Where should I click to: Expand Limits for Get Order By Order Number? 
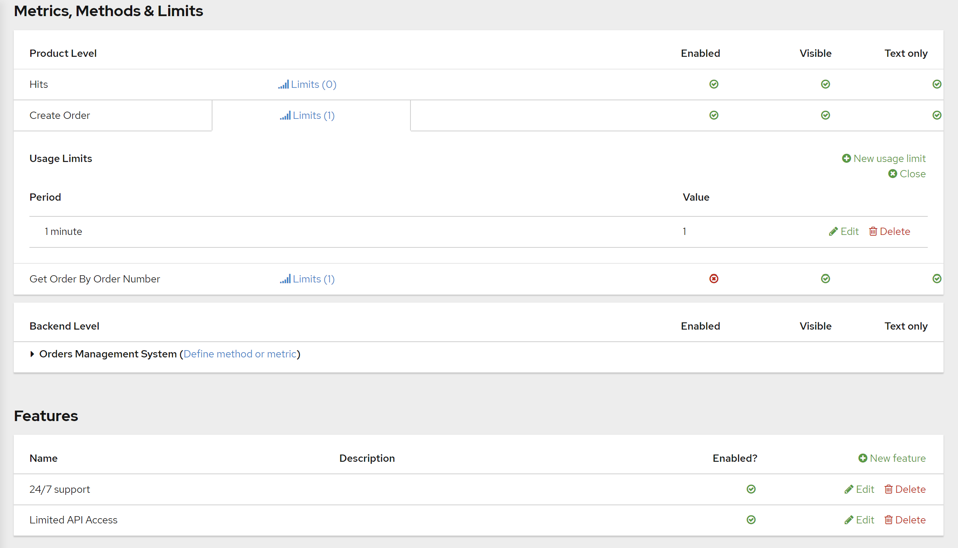coord(307,279)
